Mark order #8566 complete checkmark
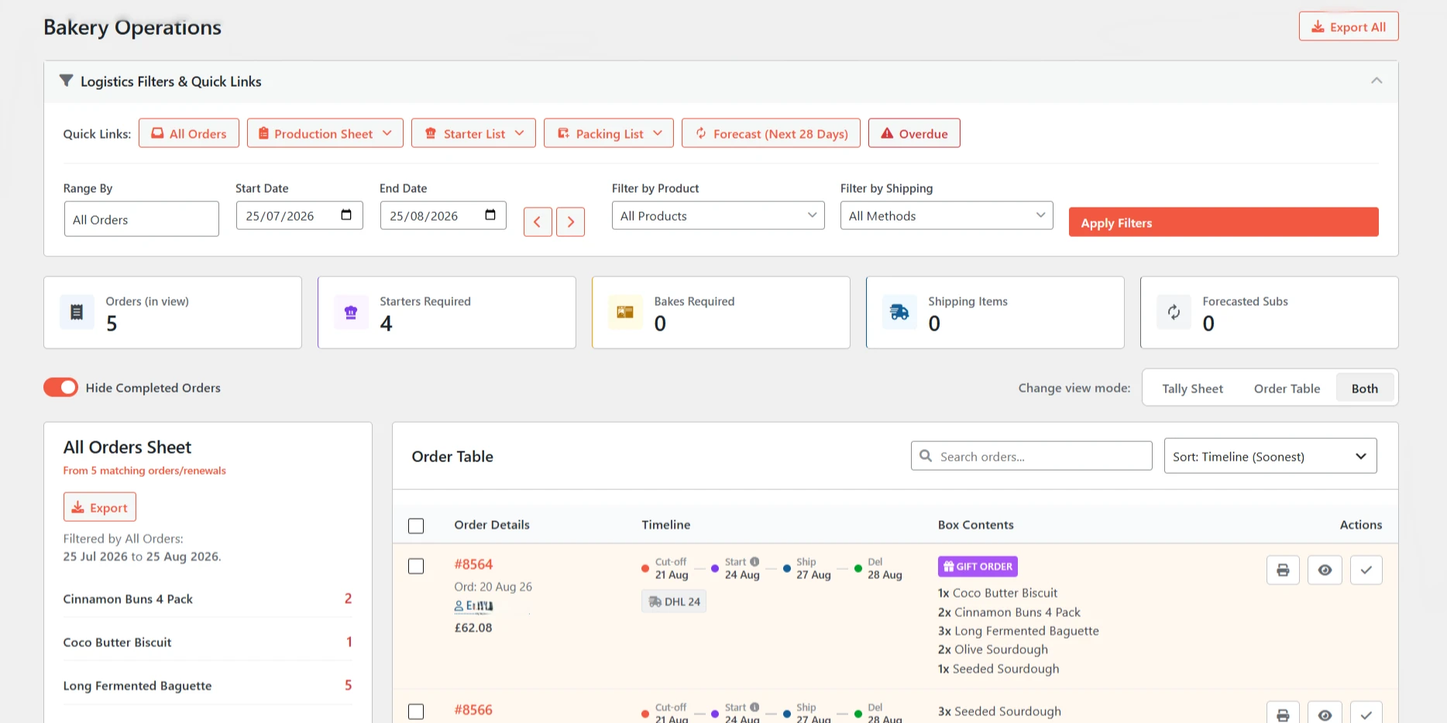Viewport: 1447px width, 723px height. tap(1366, 713)
